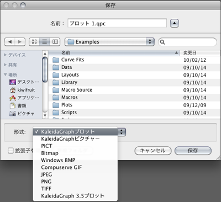The image size is (221, 202).
Task: Go back with the left arrow button
Action: pyautogui.click(x=9, y=42)
